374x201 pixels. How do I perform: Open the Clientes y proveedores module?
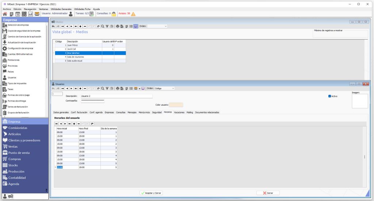point(25,140)
